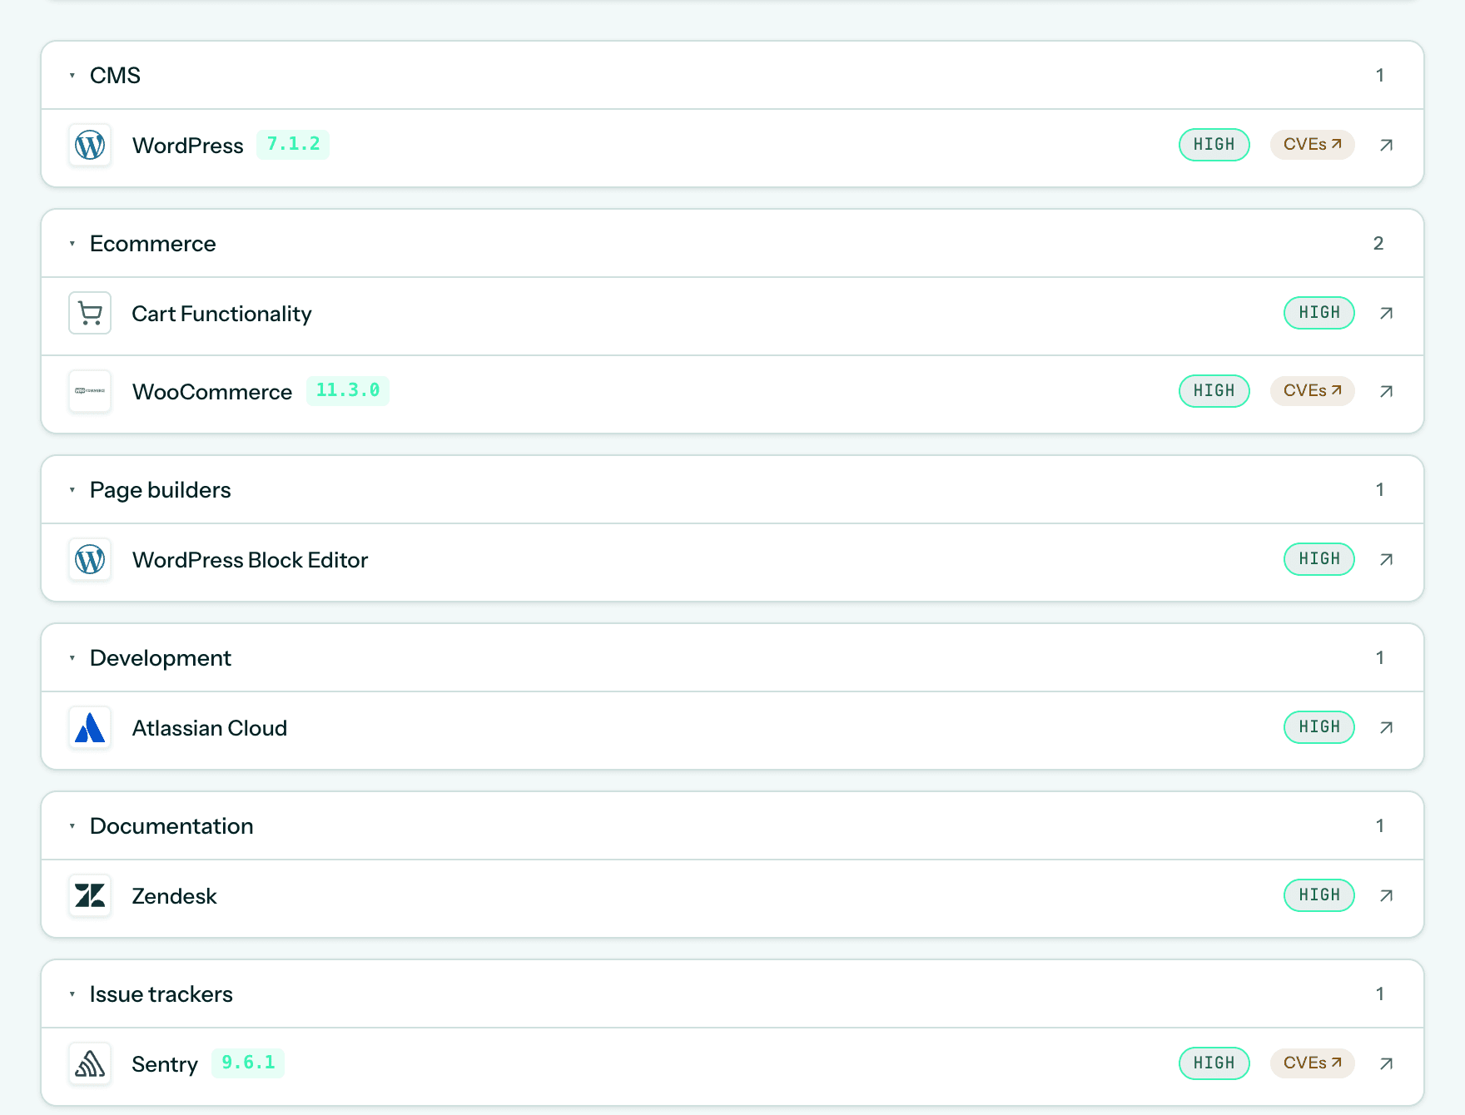Click the HIGH badge for WordPress 7.1.2
This screenshot has height=1115, width=1465.
[1214, 145]
